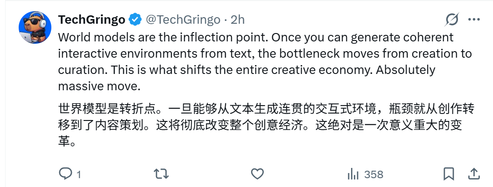
Task: Bookmark this tweet
Action: (449, 174)
